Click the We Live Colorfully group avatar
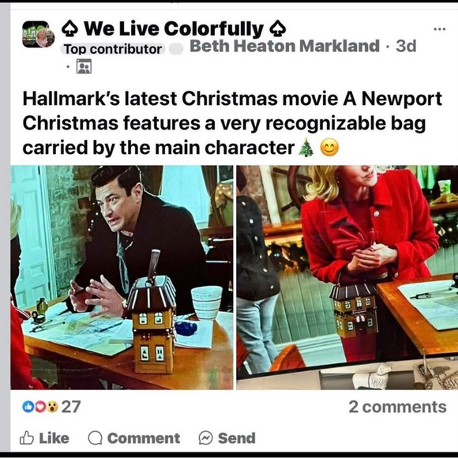The image size is (458, 458). tap(38, 34)
